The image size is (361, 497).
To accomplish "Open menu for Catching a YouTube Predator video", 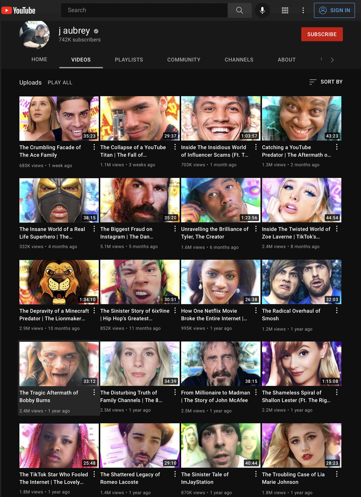I will [337, 147].
